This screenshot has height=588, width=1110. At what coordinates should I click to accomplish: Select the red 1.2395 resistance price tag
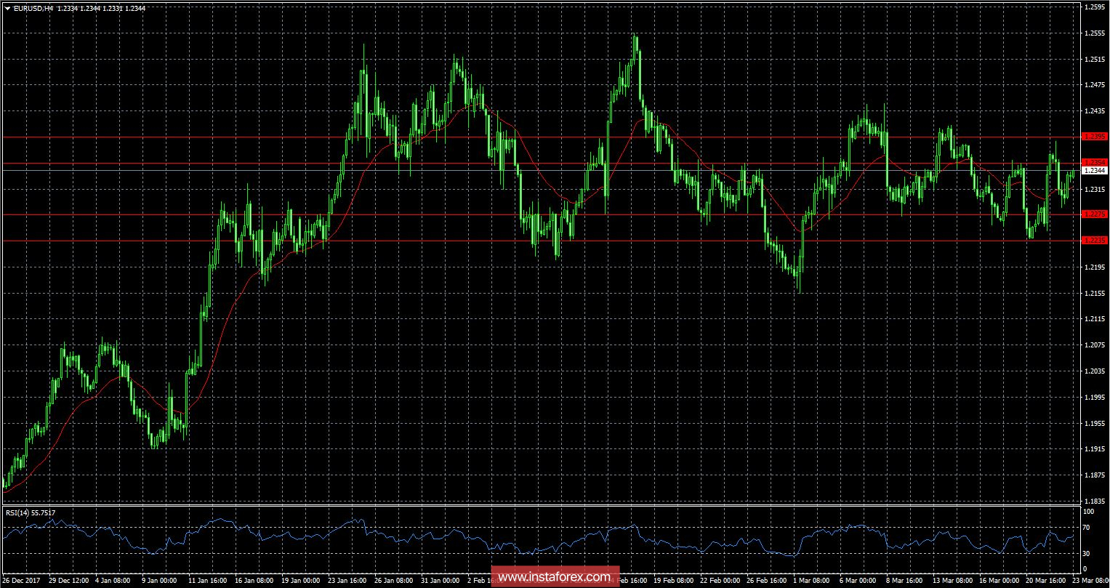point(1093,137)
